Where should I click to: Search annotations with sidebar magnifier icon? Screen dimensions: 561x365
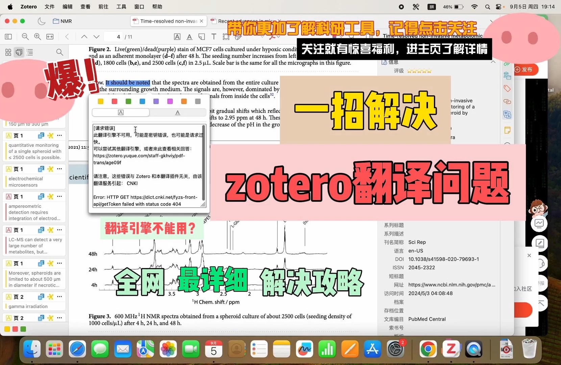(x=59, y=52)
